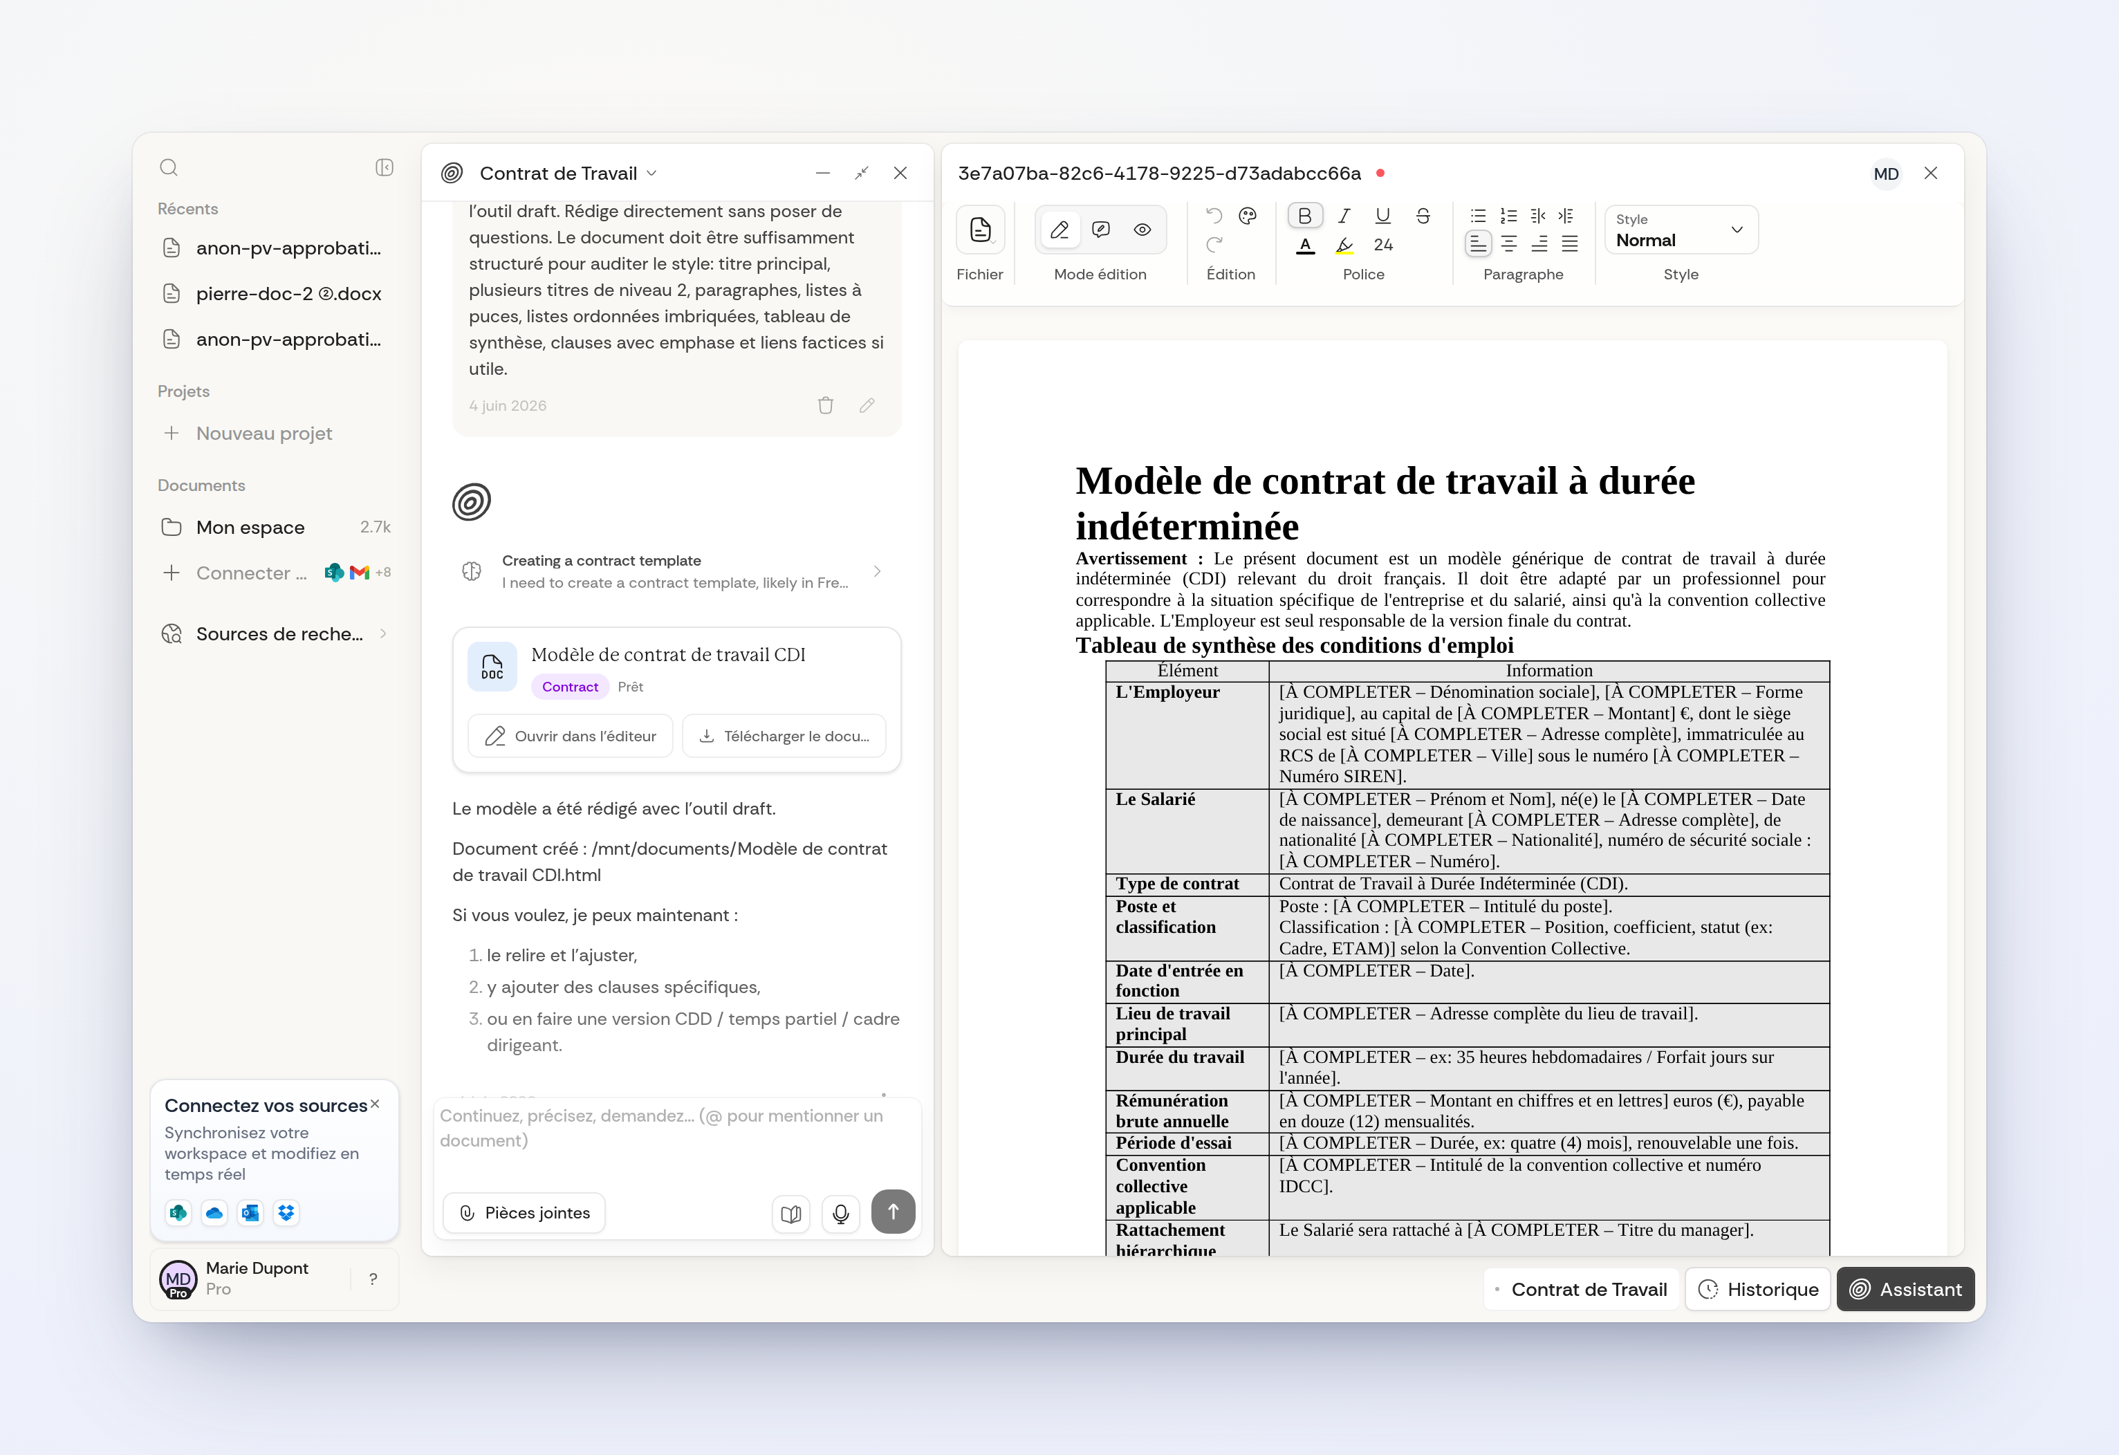
Task: Undo the last edit
Action: pos(1214,216)
